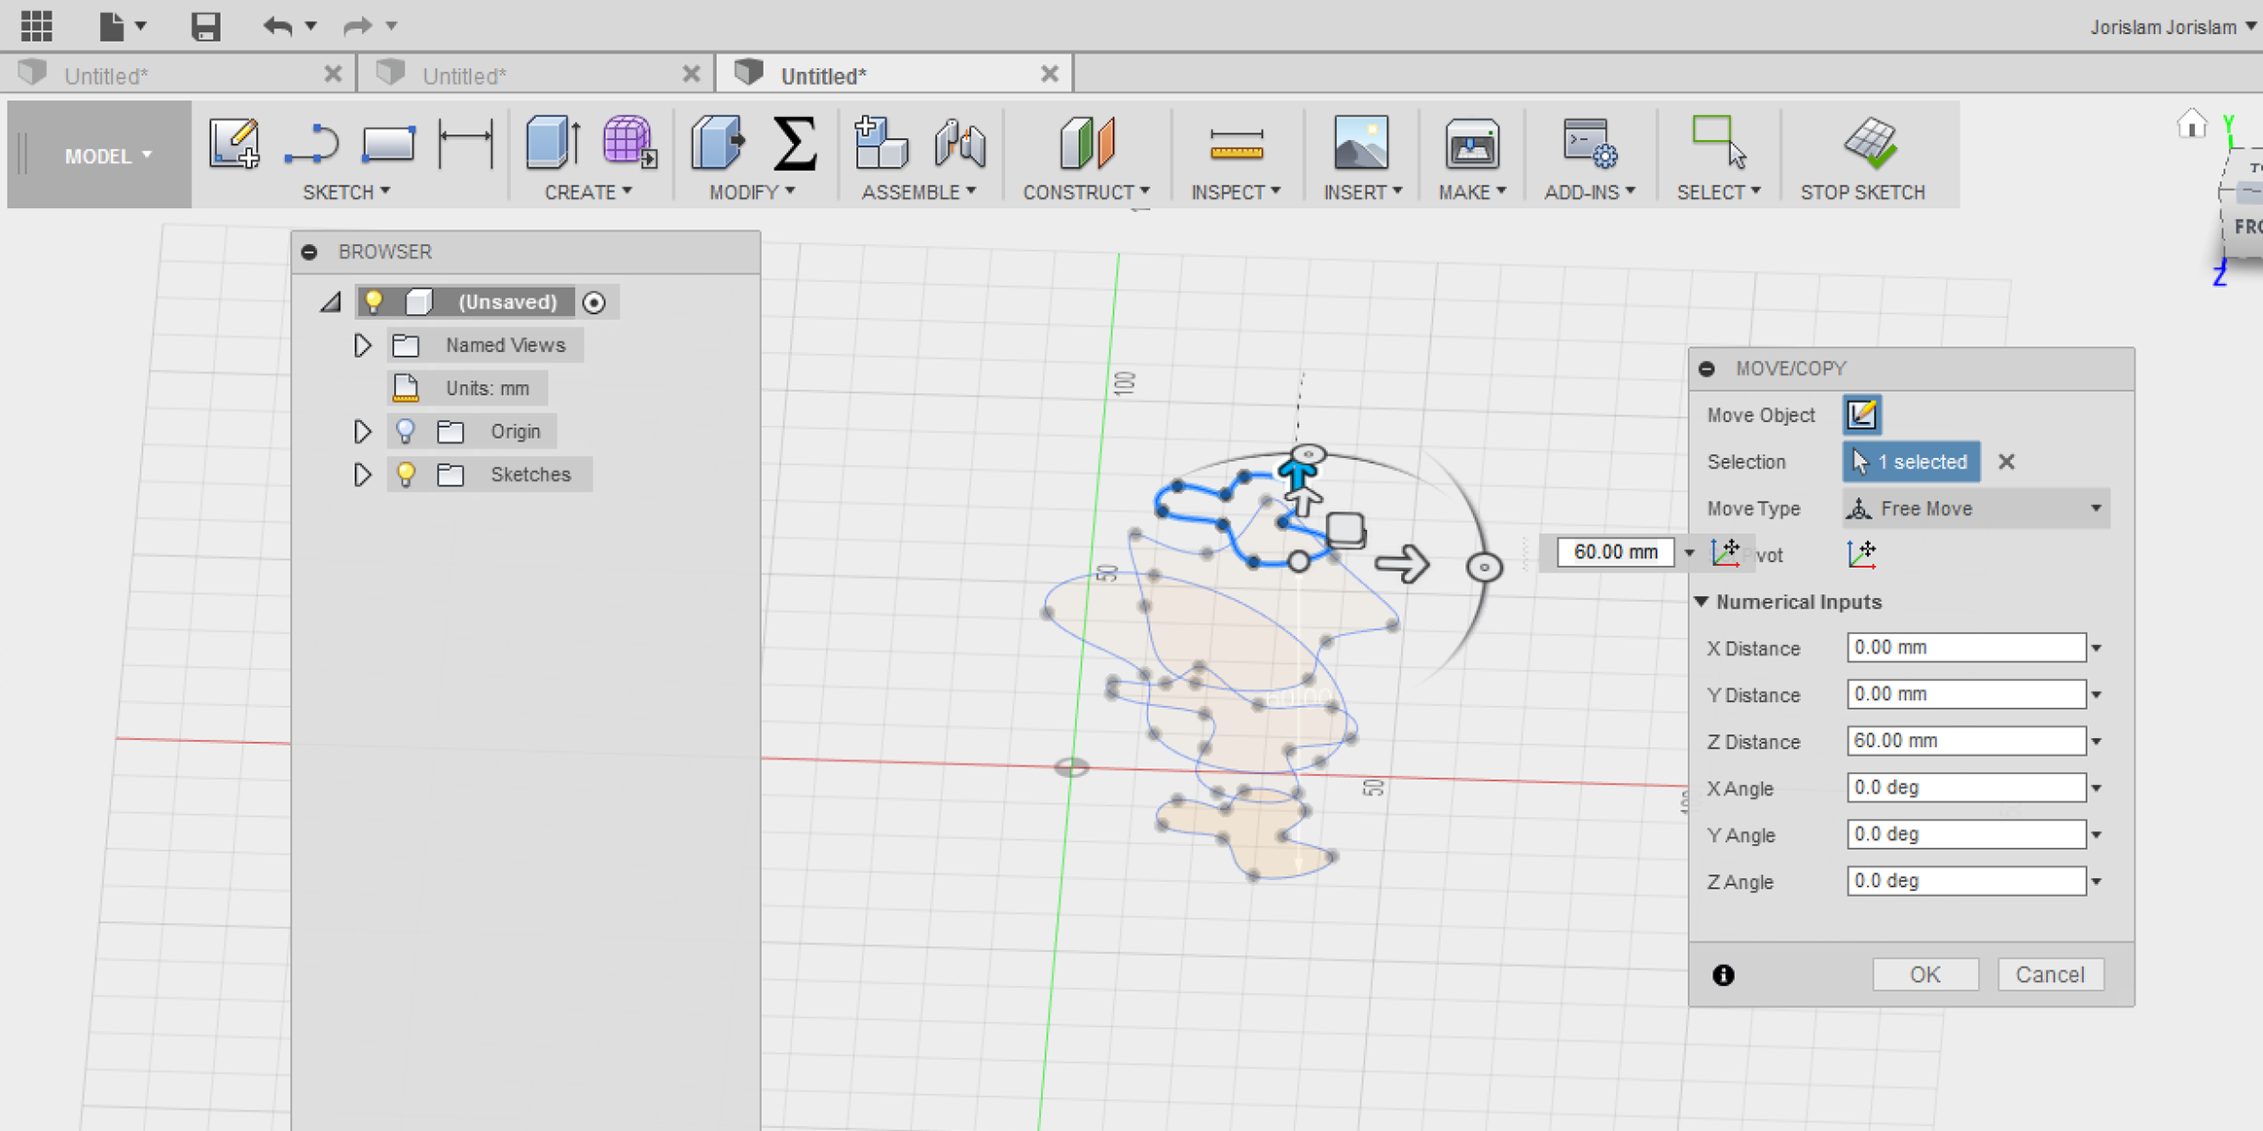The height and width of the screenshot is (1131, 2263).
Task: Toggle Sketches folder visibility bulb
Action: 406,474
